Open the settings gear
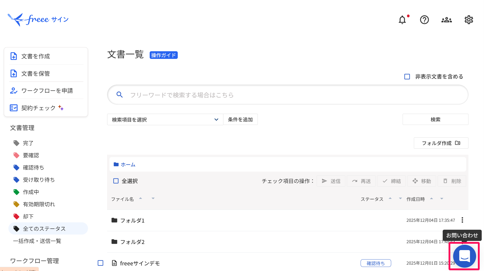This screenshot has width=484, height=271. pyautogui.click(x=469, y=20)
